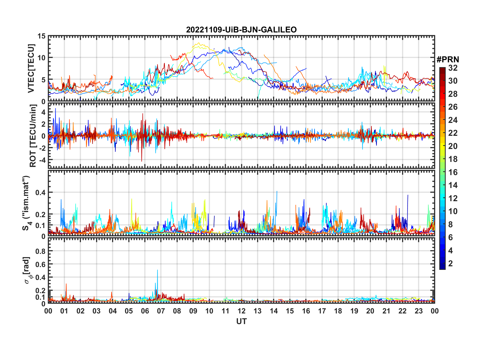Click the 15 tick on the UT axis

click(x=290, y=311)
